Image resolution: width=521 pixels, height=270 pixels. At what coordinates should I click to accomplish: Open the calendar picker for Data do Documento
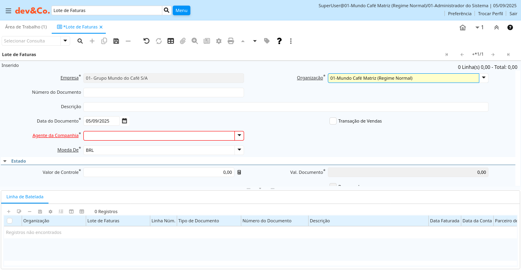[x=125, y=121]
